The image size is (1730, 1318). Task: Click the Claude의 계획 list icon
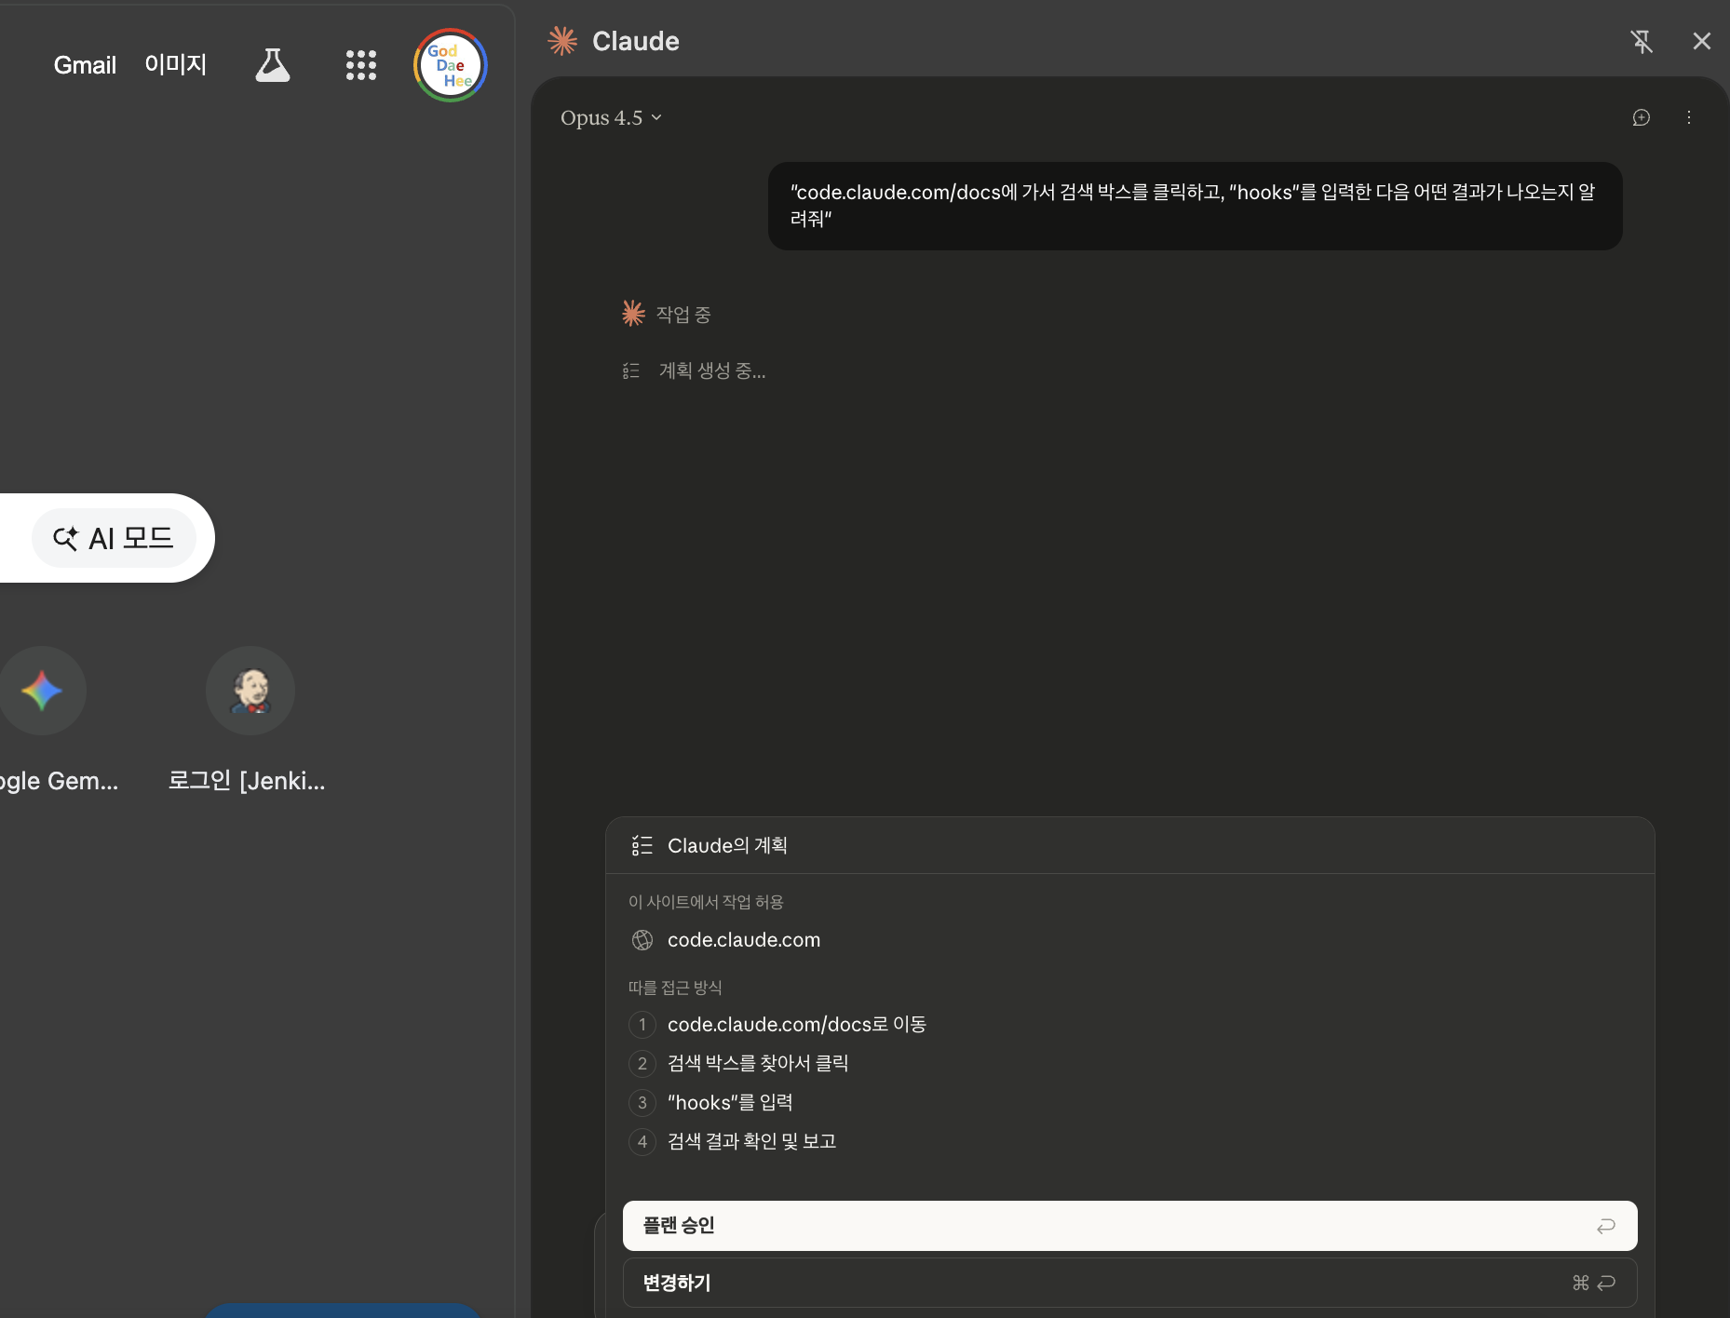click(x=642, y=845)
